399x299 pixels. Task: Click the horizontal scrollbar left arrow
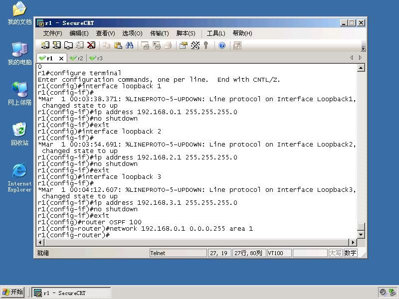pyautogui.click(x=40, y=242)
